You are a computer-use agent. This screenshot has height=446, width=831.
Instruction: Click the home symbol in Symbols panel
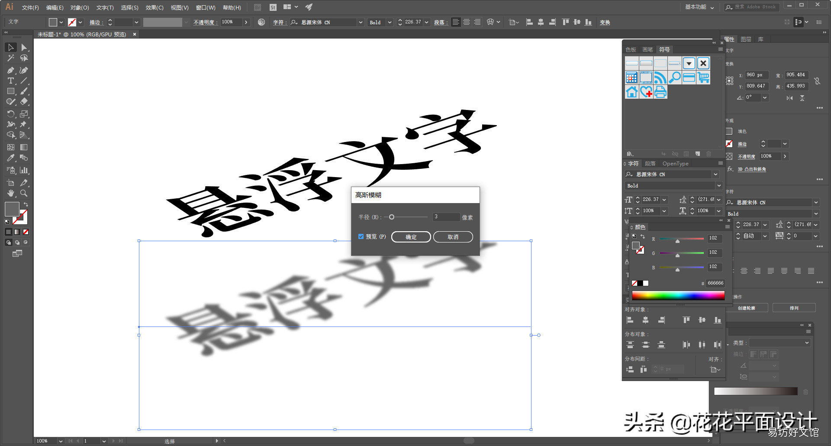click(632, 92)
